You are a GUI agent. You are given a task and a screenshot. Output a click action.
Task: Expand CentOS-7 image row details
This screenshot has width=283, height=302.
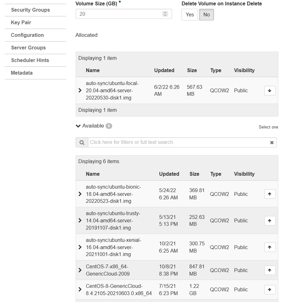coord(80,270)
